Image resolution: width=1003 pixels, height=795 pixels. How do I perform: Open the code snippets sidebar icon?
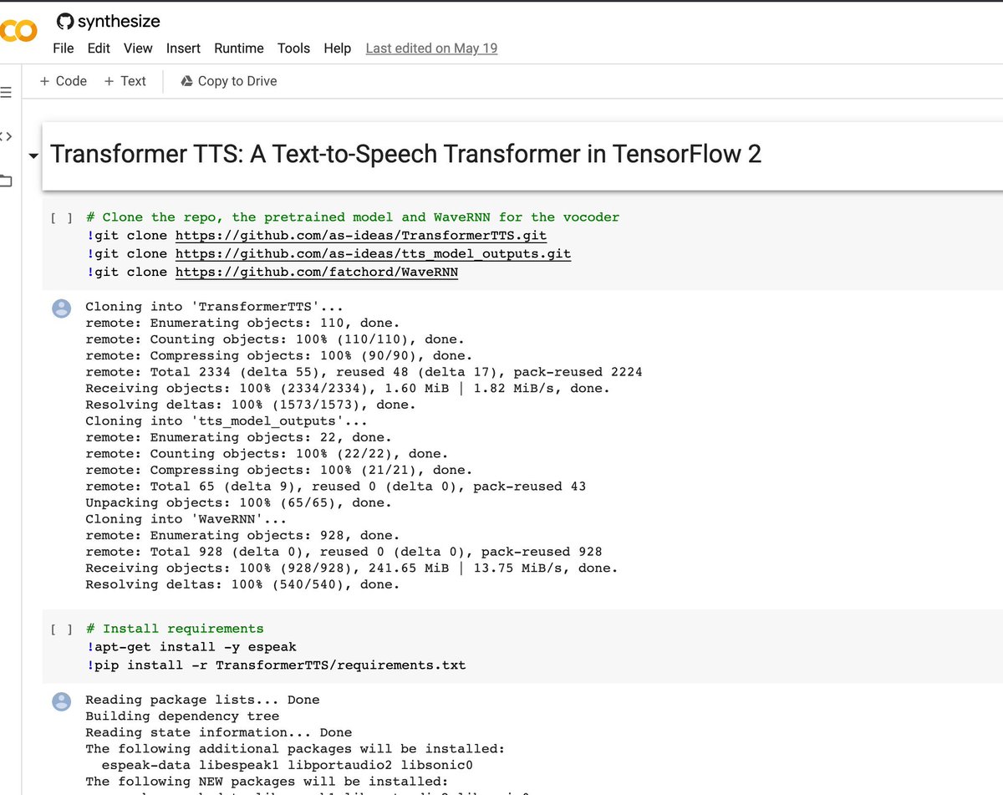pyautogui.click(x=6, y=136)
